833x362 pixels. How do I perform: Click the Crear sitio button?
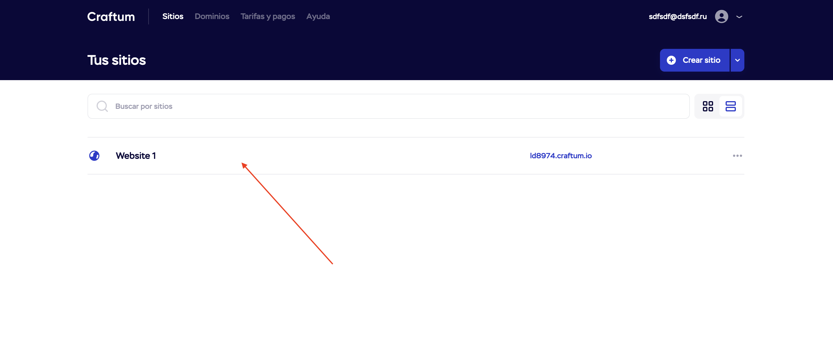point(694,60)
